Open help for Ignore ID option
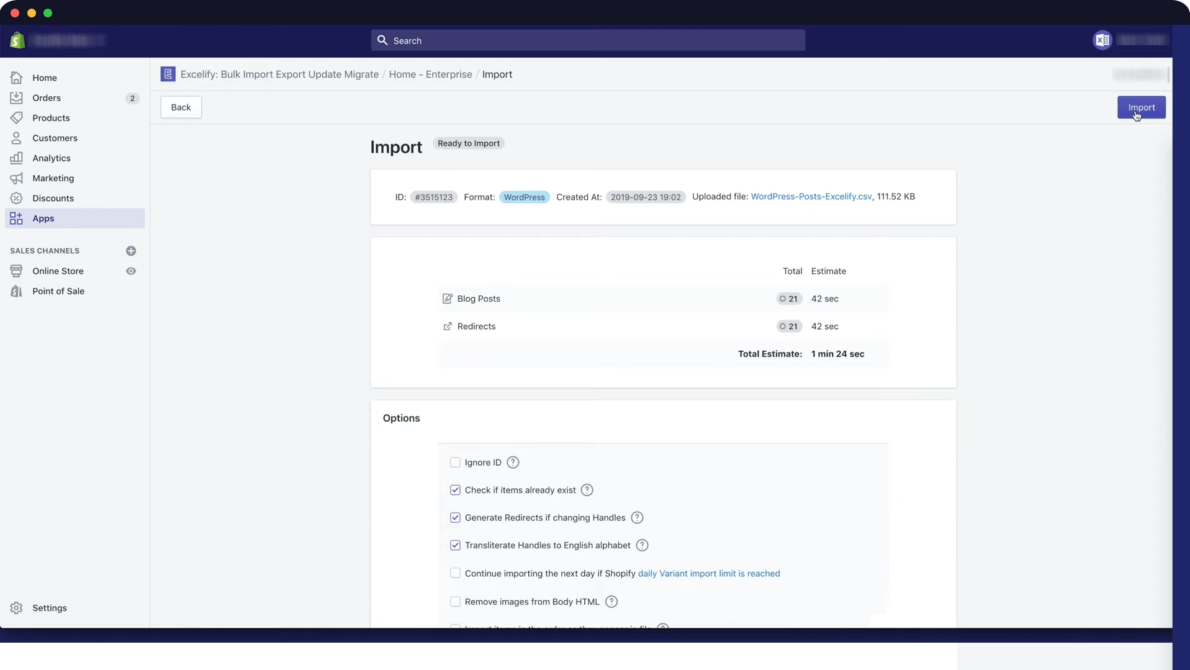Viewport: 1190px width, 670px height. click(513, 463)
